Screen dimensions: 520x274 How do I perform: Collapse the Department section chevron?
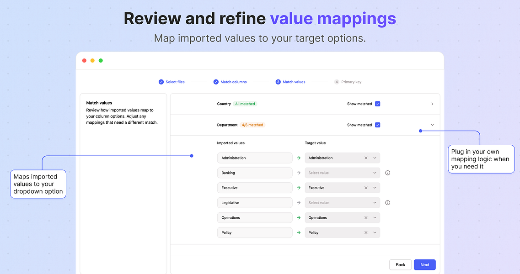click(x=432, y=125)
